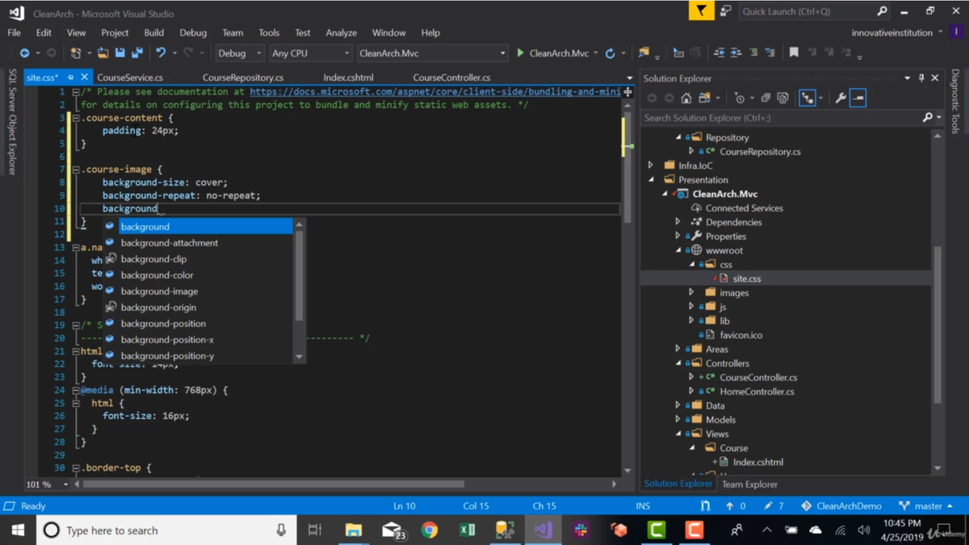The width and height of the screenshot is (969, 545).
Task: Click Pending Changes Filter clock icon
Action: coord(740,98)
